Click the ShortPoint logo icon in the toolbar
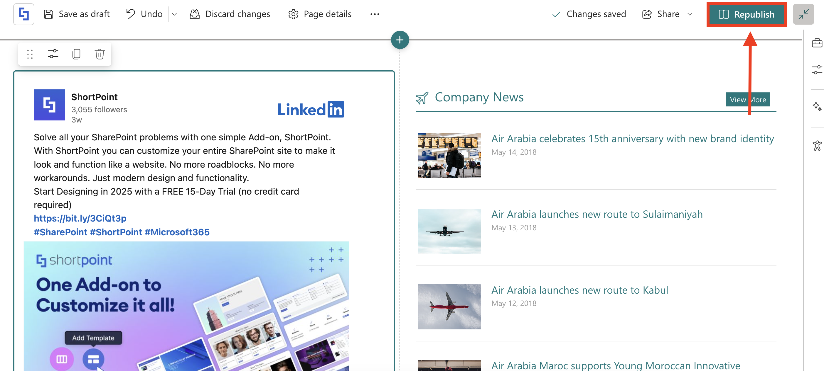829x371 pixels. 23,14
